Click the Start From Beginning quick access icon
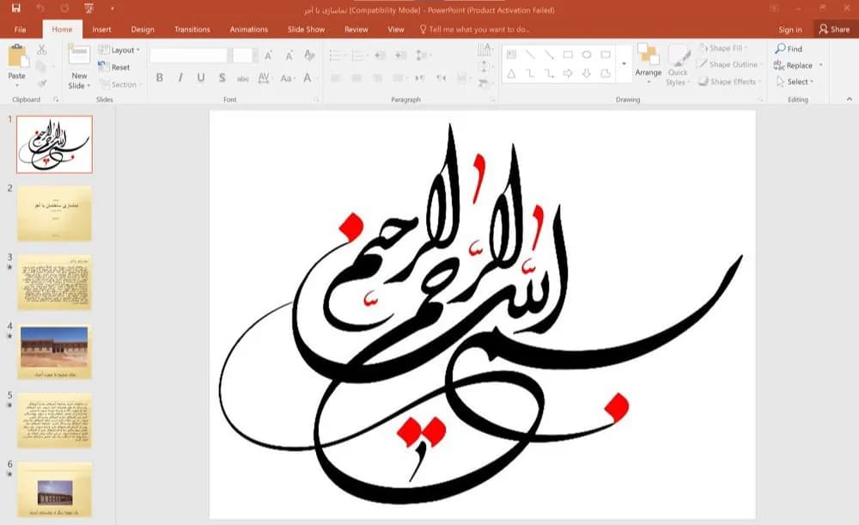Image resolution: width=859 pixels, height=525 pixels. 88,9
